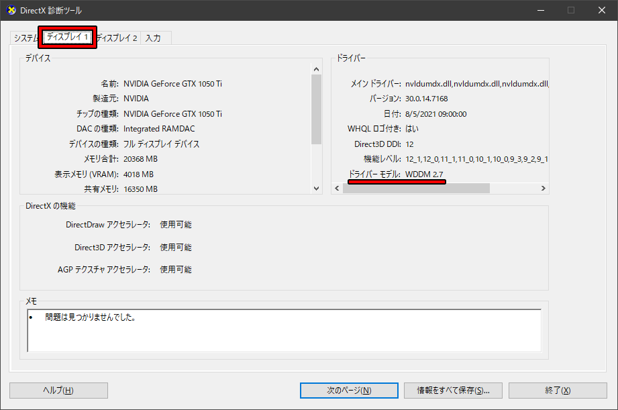
Task: Minimize the DirectX 診断ツール window
Action: pos(541,10)
